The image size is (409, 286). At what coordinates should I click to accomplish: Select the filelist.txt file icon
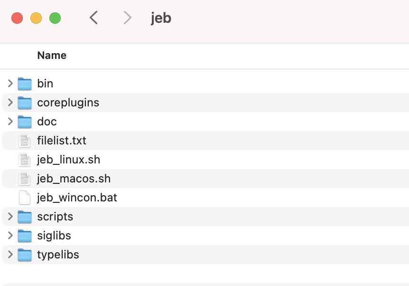[x=25, y=141]
